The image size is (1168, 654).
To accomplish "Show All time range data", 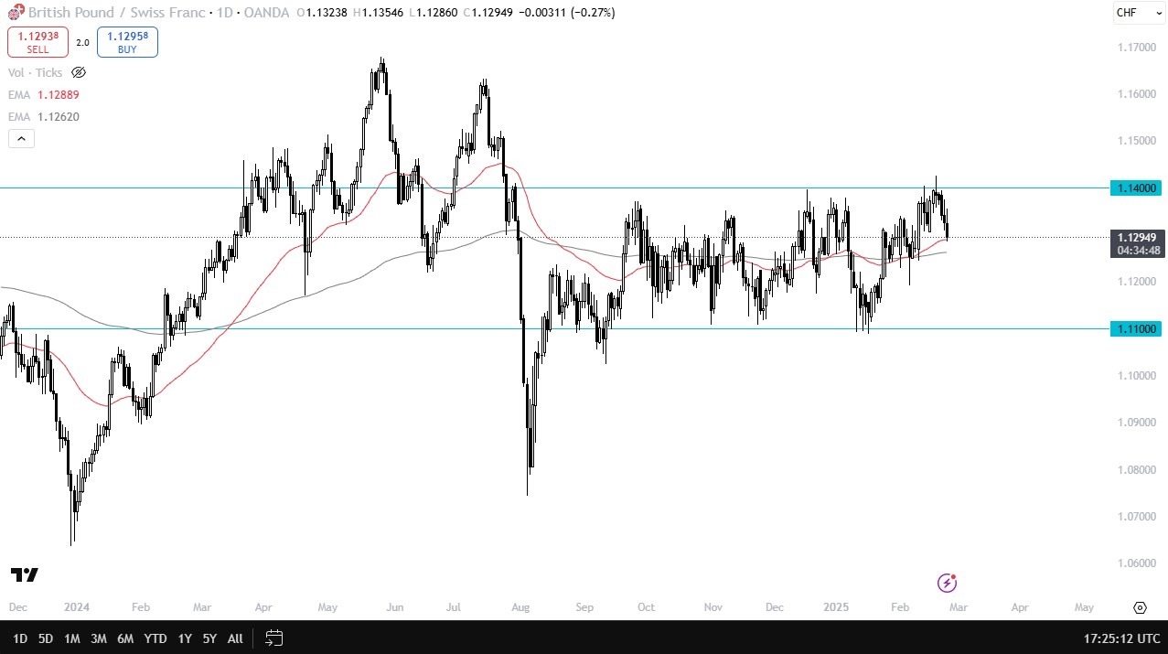I will click(235, 638).
